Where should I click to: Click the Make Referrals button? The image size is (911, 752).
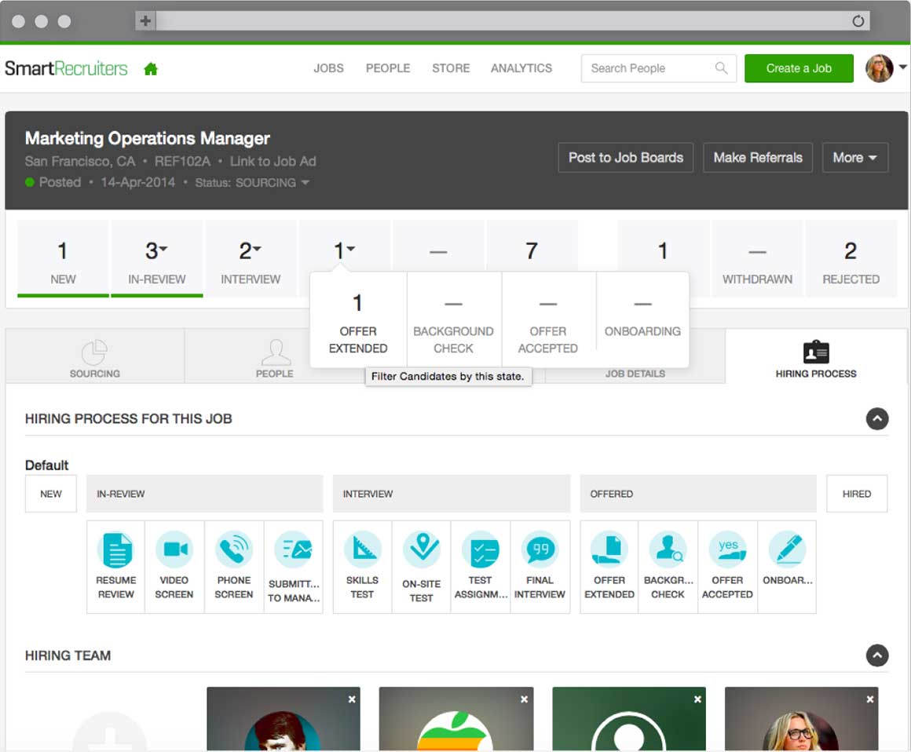758,157
